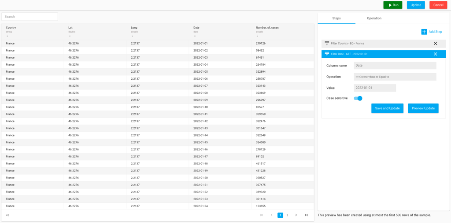Open the Operation dropdown field
451x223 pixels.
click(395, 77)
